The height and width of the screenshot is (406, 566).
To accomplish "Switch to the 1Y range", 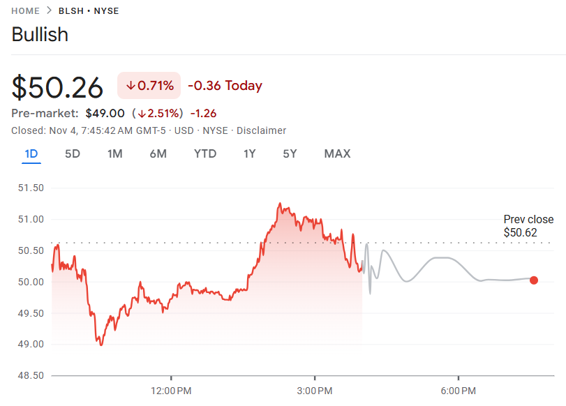I will click(x=250, y=153).
